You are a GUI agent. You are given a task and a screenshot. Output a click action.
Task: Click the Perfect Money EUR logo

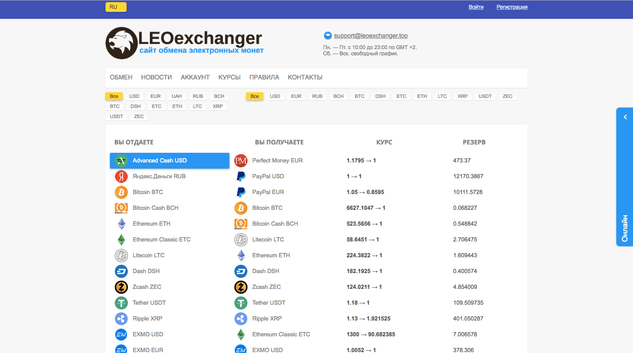pyautogui.click(x=241, y=160)
